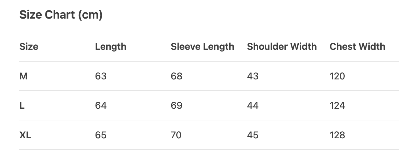Click the Size Chart (cm) heading
410x150 pixels.
(61, 15)
